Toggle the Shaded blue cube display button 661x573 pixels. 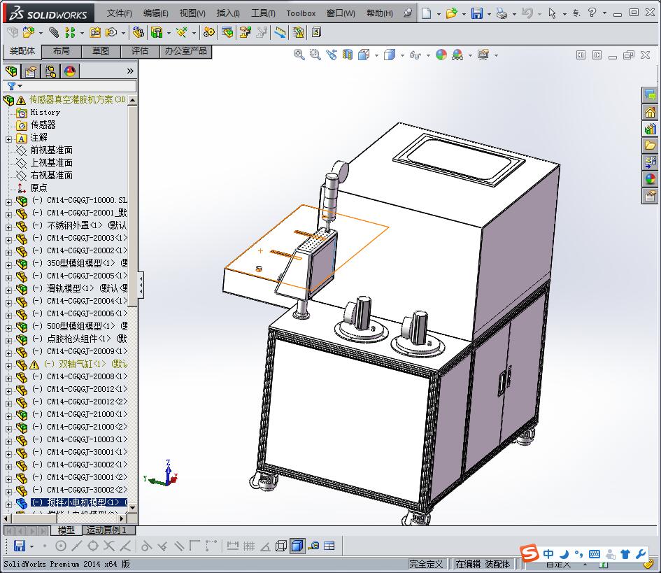[297, 546]
